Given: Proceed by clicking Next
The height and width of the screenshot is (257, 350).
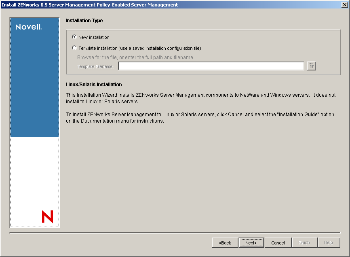Looking at the screenshot, I should coord(251,242).
